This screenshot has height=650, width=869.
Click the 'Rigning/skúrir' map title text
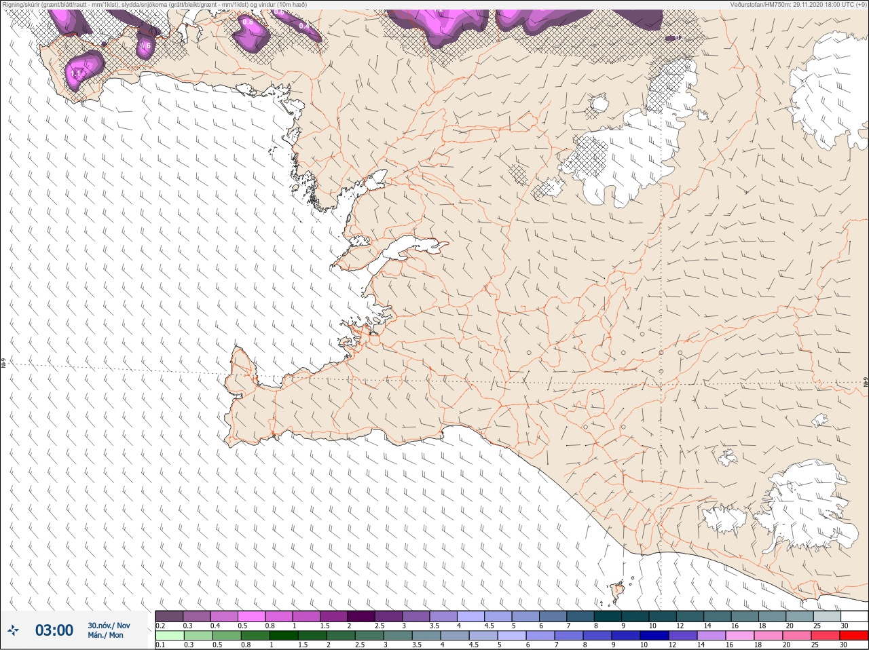(x=153, y=4)
